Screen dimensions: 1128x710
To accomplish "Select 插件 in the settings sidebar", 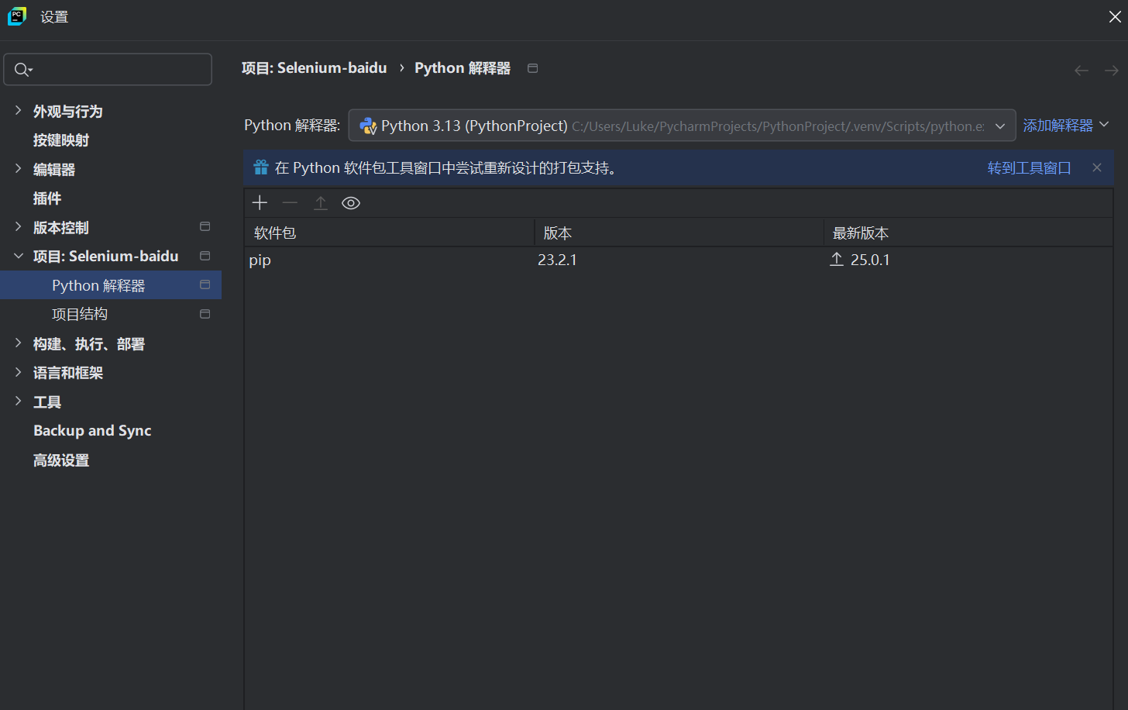I will pyautogui.click(x=47, y=198).
